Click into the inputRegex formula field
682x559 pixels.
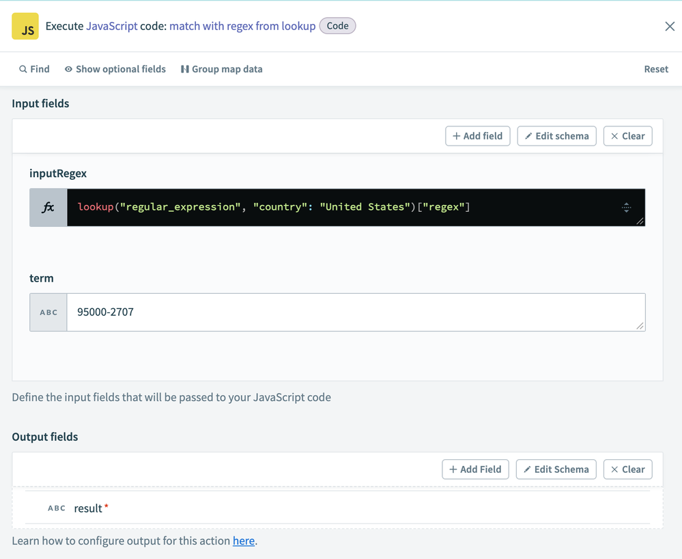pyautogui.click(x=341, y=208)
